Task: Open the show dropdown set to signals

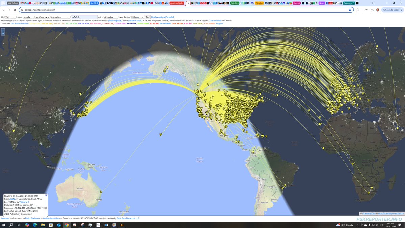Action: click(x=29, y=17)
